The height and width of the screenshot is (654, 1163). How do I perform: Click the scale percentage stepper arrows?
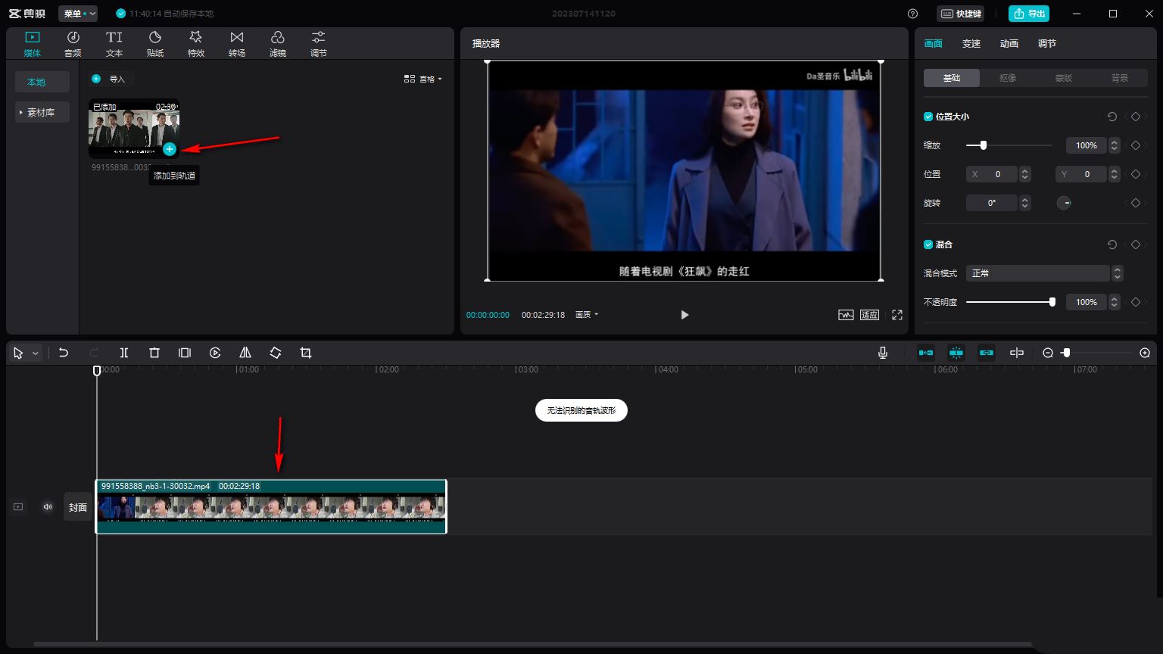(x=1115, y=145)
